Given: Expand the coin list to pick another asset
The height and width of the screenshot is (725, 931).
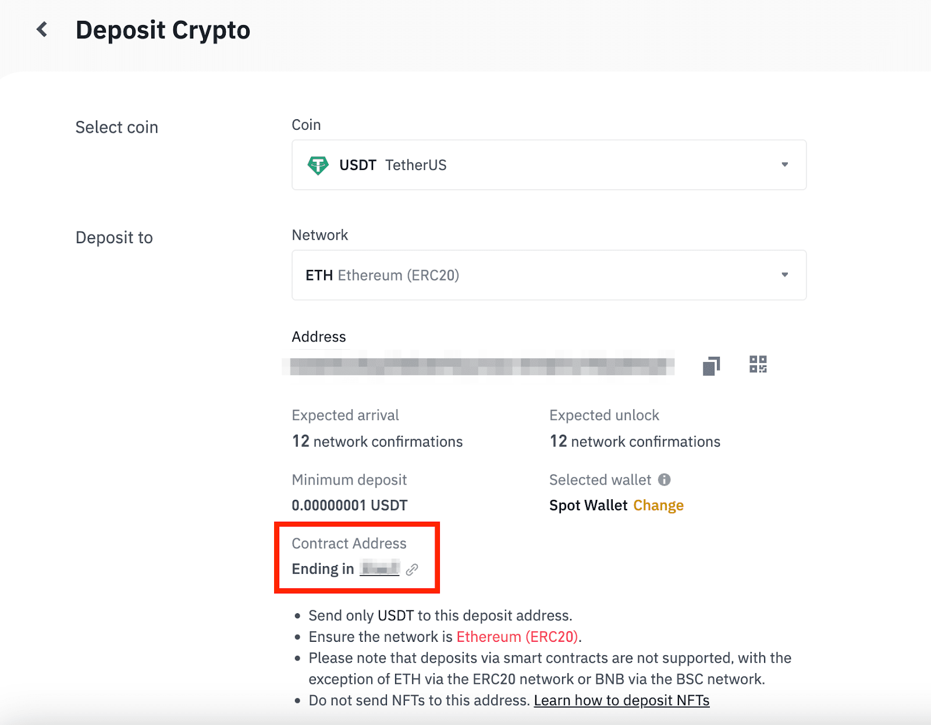Looking at the screenshot, I should click(549, 165).
